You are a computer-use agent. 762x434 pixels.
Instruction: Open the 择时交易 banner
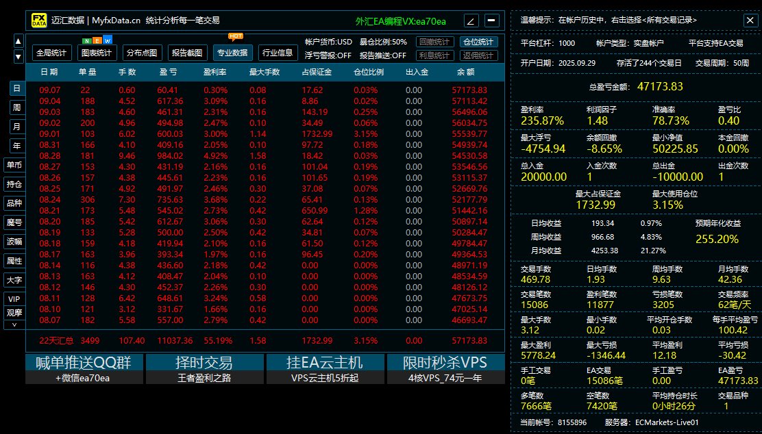(205, 369)
